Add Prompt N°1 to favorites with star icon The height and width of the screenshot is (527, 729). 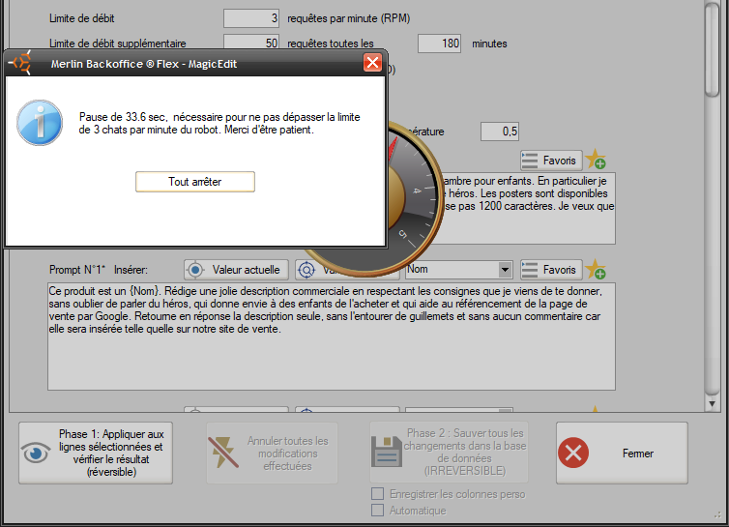click(x=596, y=269)
